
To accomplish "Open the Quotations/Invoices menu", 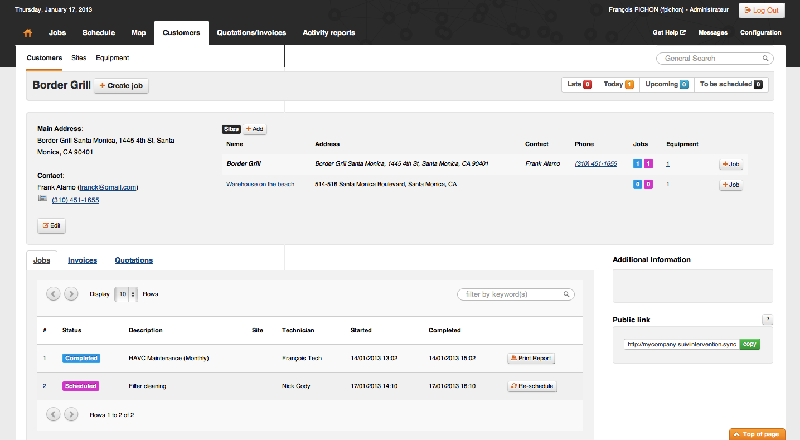I will (251, 33).
